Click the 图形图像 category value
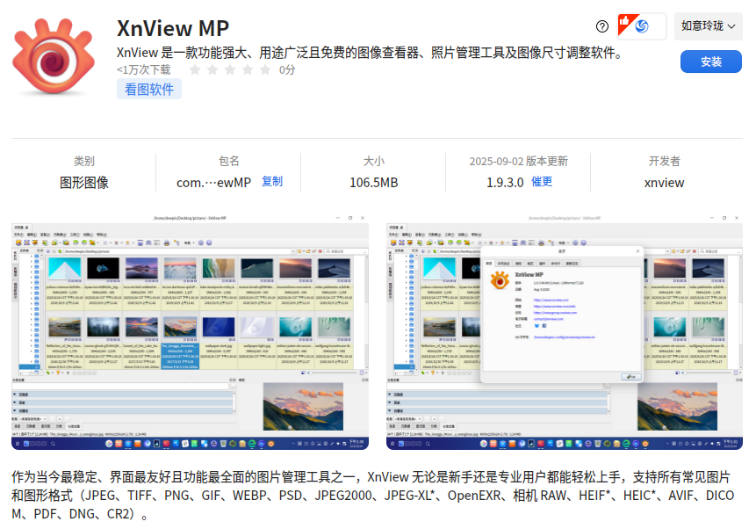Image resolution: width=756 pixels, height=529 pixels. pyautogui.click(x=84, y=183)
